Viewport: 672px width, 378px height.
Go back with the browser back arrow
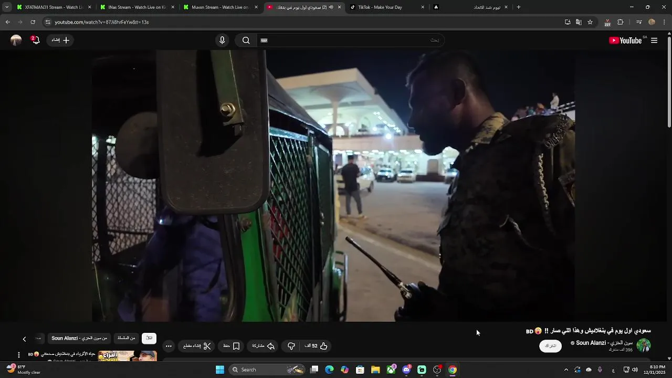[x=7, y=22]
